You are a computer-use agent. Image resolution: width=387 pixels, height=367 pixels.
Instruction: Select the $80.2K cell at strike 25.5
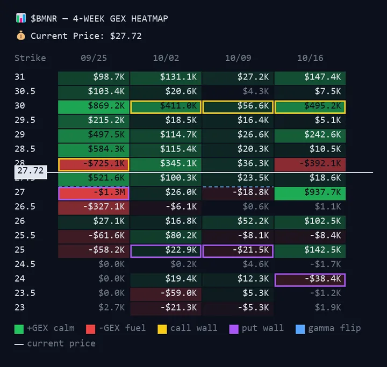point(166,236)
